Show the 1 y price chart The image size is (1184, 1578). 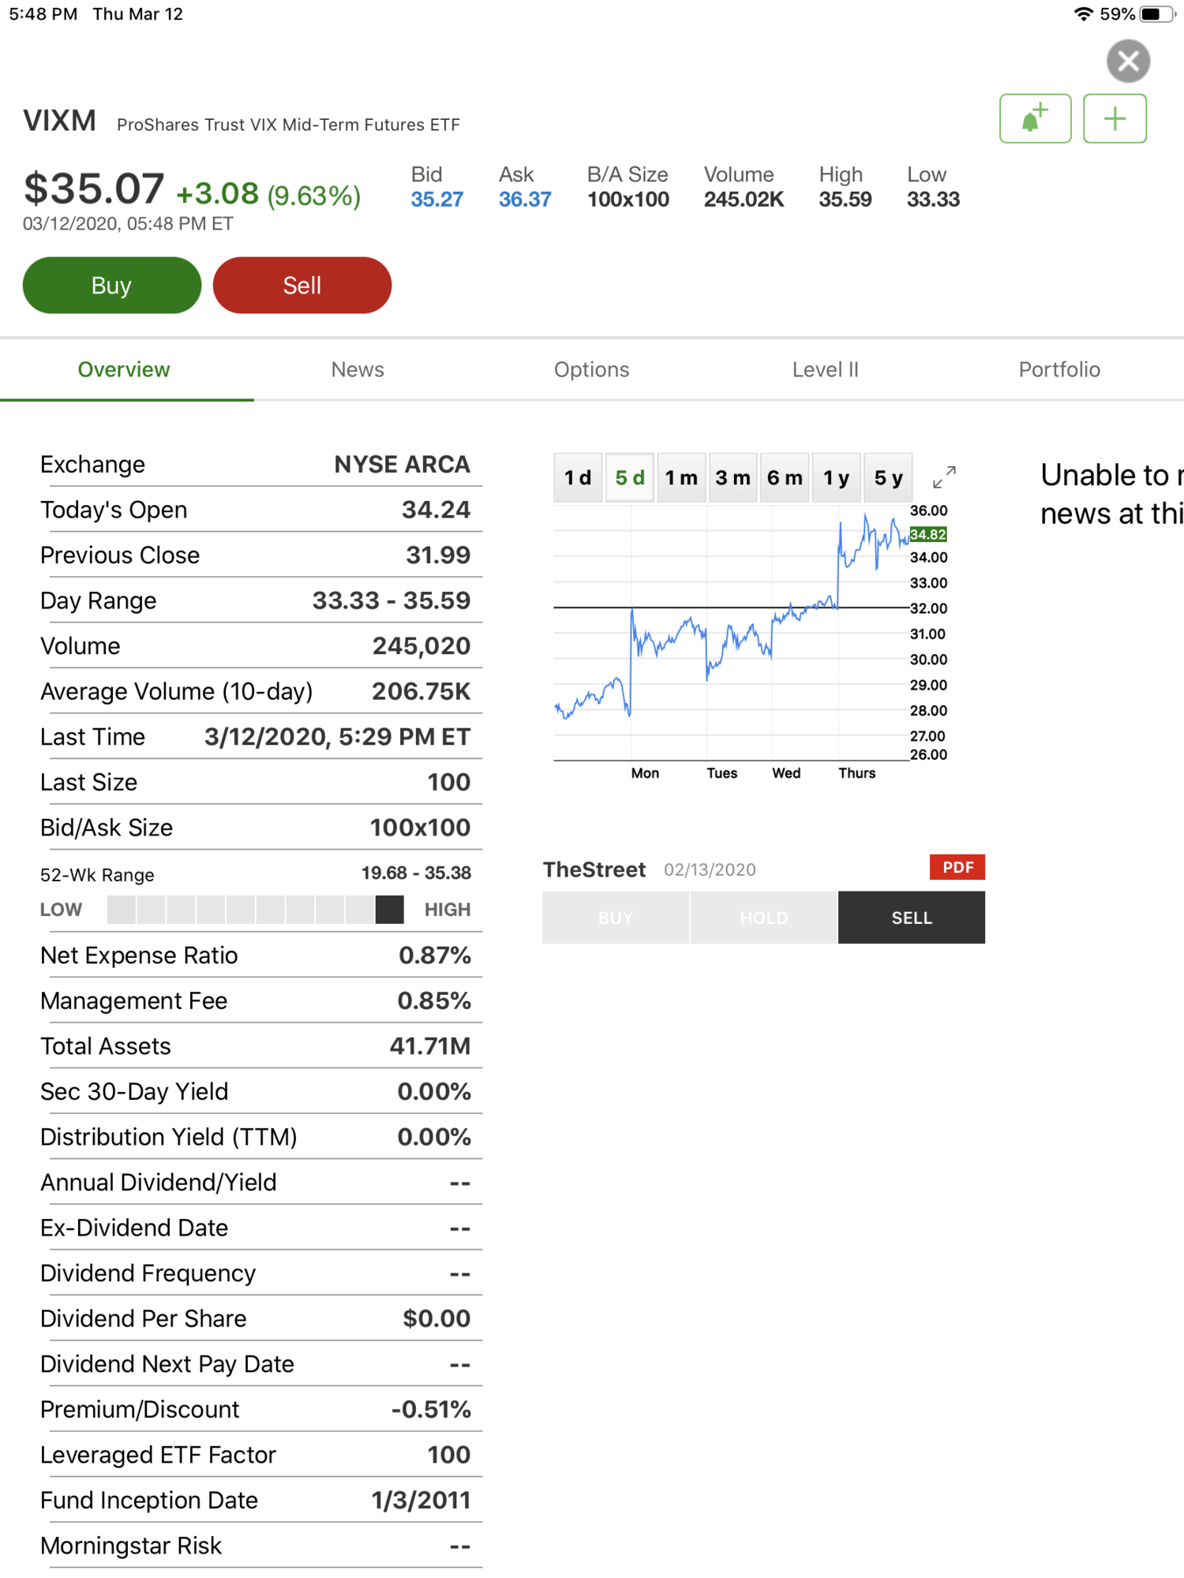[836, 477]
